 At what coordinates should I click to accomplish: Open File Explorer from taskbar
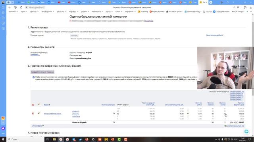(x=54, y=139)
